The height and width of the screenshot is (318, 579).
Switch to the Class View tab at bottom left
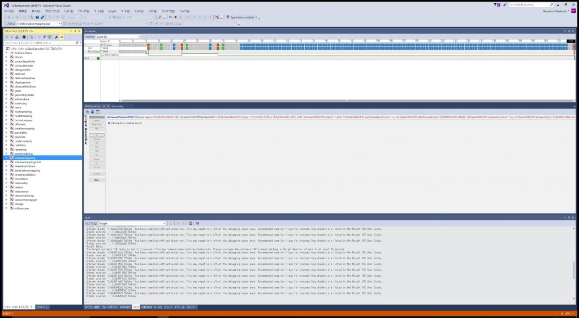[42, 307]
